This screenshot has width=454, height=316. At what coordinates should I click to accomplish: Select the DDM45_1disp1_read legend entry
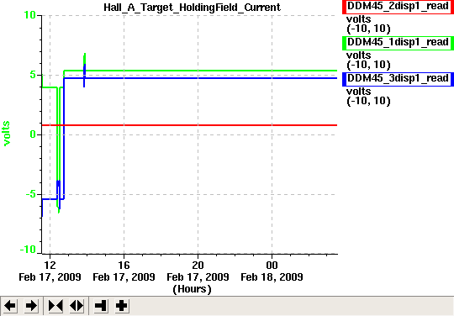(398, 43)
